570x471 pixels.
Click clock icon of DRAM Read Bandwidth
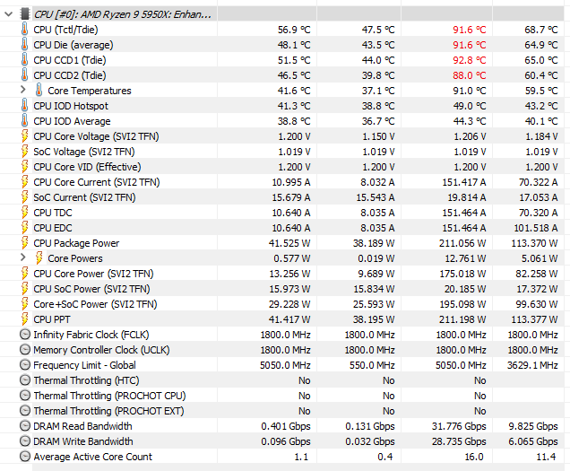[x=25, y=426]
